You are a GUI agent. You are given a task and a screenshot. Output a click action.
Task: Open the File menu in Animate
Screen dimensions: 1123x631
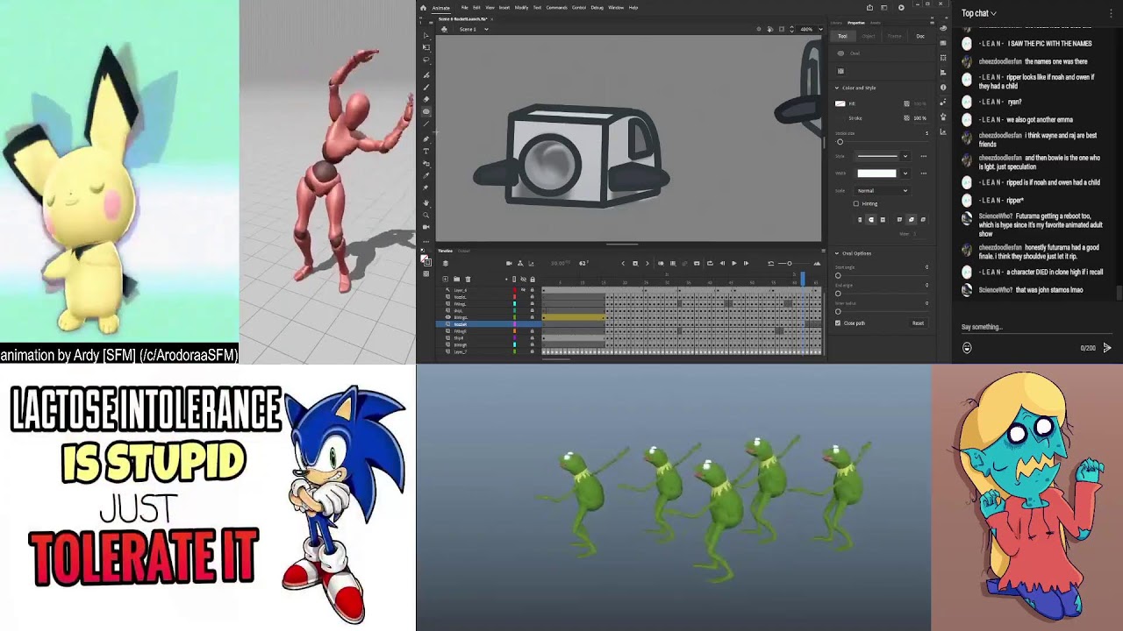(x=465, y=8)
